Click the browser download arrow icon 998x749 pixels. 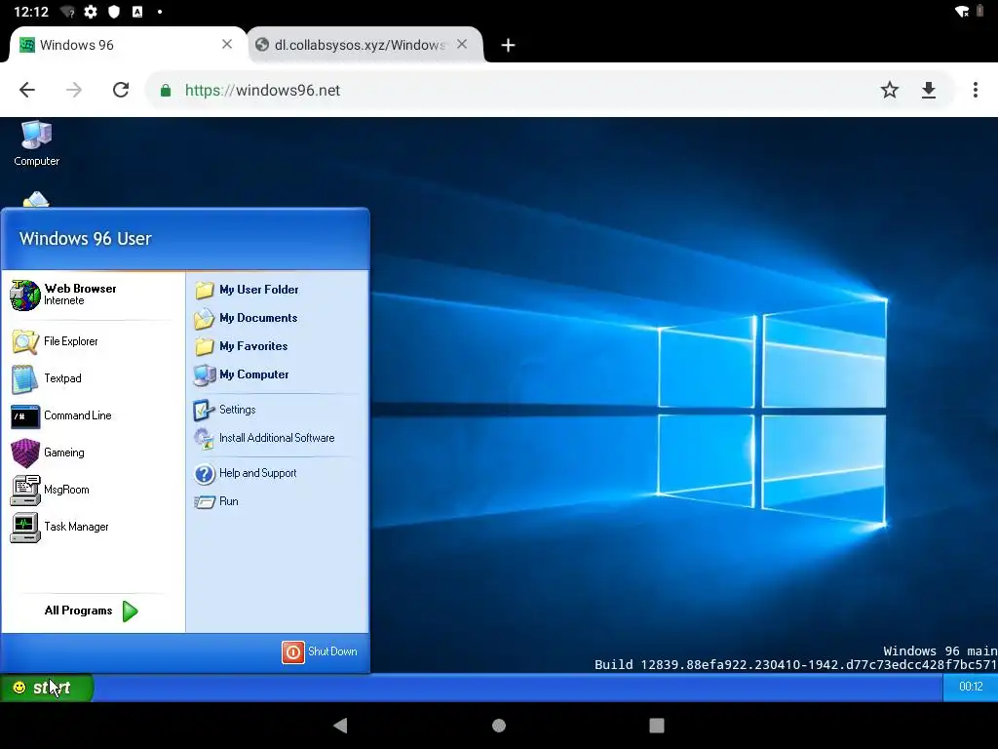click(x=929, y=90)
